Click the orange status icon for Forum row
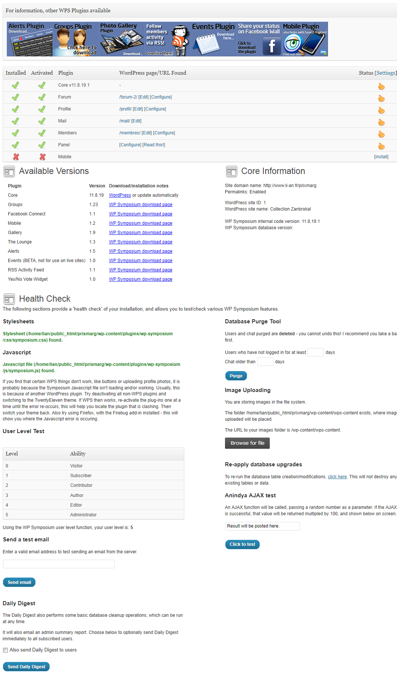The height and width of the screenshot is (678, 397). 381,98
